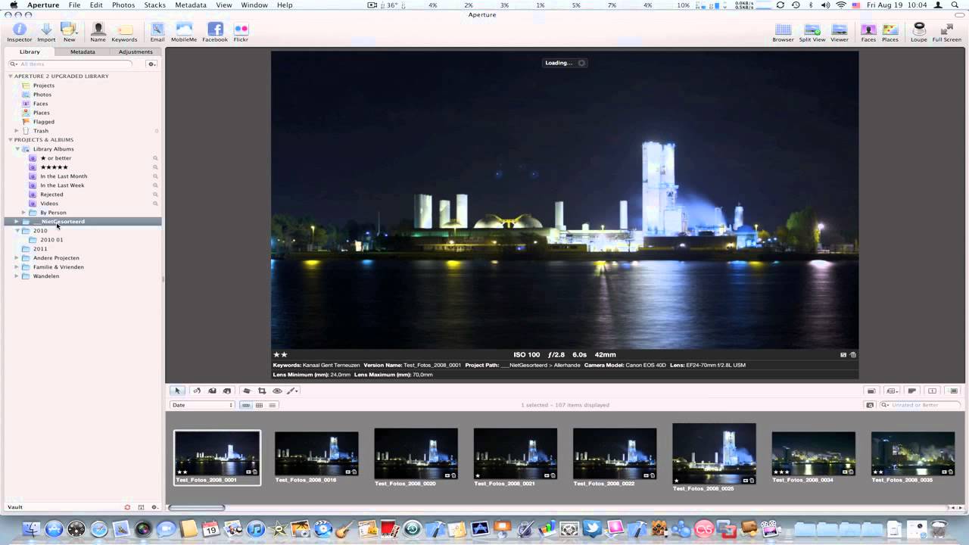Expand the By Person folder
This screenshot has height=545, width=969.
pyautogui.click(x=24, y=213)
